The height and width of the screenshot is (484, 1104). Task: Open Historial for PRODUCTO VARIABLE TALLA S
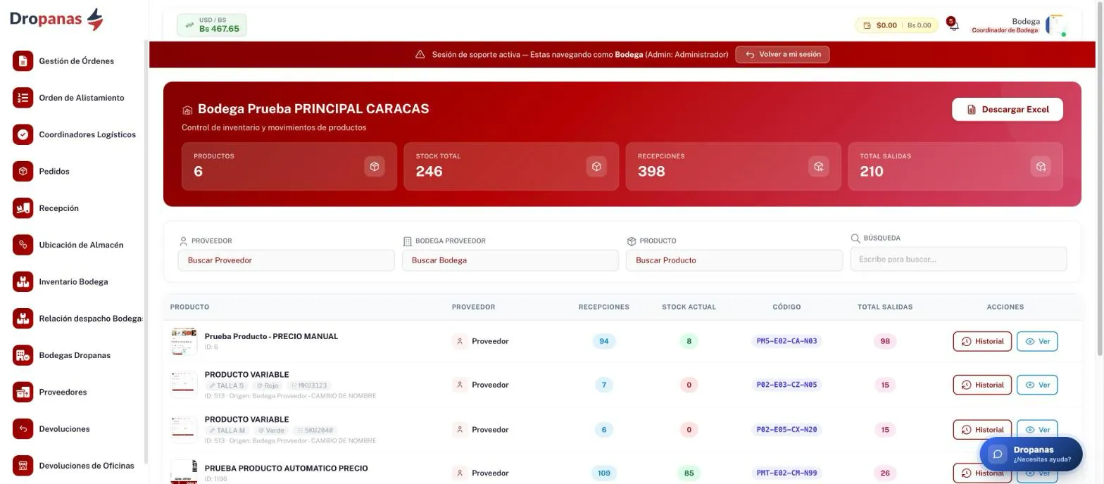tap(982, 385)
